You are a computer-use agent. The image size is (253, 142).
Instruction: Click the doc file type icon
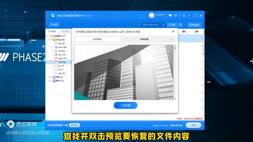(x=57, y=43)
